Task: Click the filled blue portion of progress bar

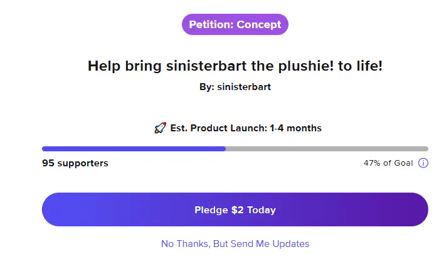Action: click(134, 149)
